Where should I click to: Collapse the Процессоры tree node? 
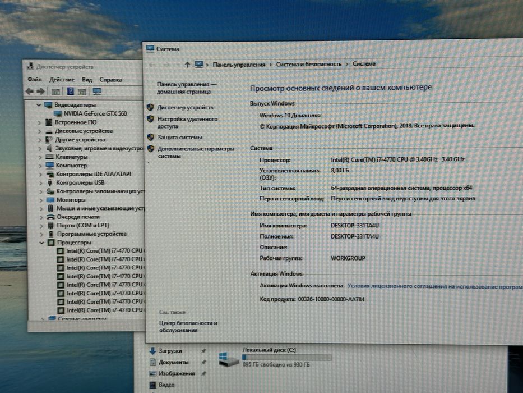pos(41,243)
